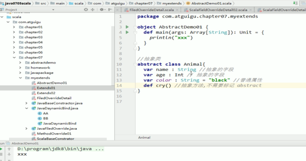Image resolution: width=306 pixels, height=161 pixels.
Task: Select class BB in tree
Action: (x=45, y=118)
